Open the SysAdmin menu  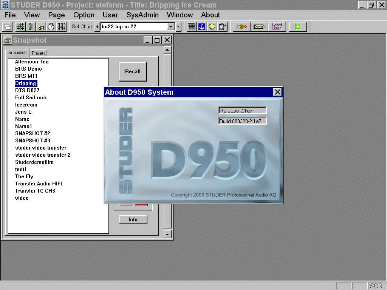pos(142,15)
